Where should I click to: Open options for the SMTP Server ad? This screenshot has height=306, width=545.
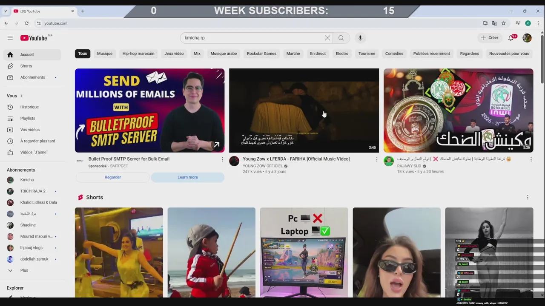[x=222, y=159]
